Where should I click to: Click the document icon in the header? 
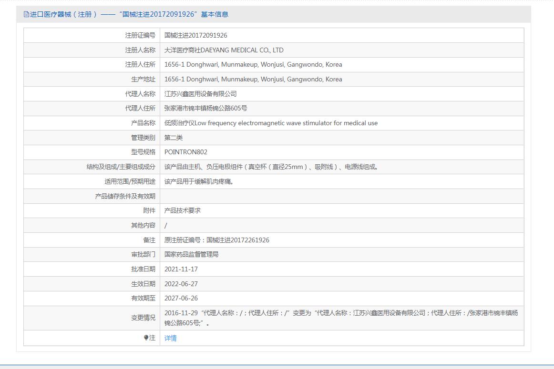tap(26, 14)
